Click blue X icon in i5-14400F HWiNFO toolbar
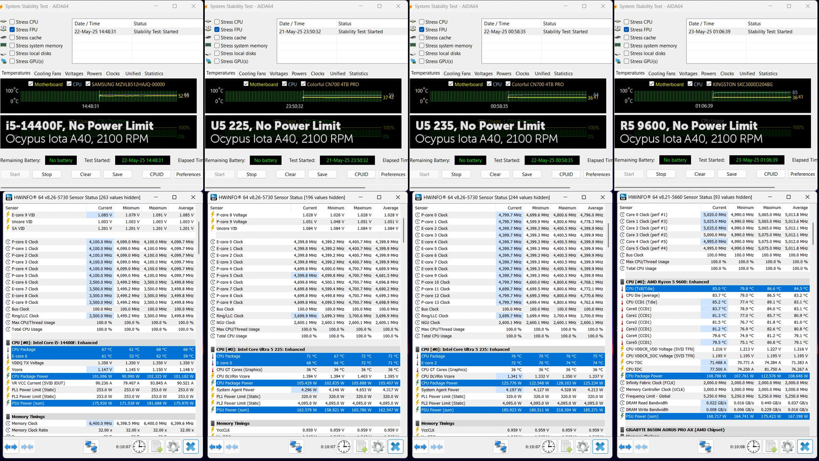The height and width of the screenshot is (461, 819). tap(190, 447)
